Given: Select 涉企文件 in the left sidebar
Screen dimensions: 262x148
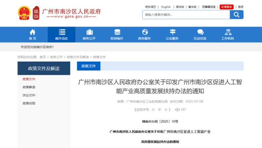Looking at the screenshot, I should coord(29,95).
